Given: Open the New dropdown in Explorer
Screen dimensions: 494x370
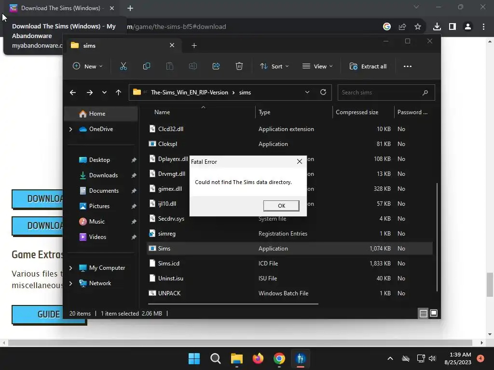Looking at the screenshot, I should point(88,66).
